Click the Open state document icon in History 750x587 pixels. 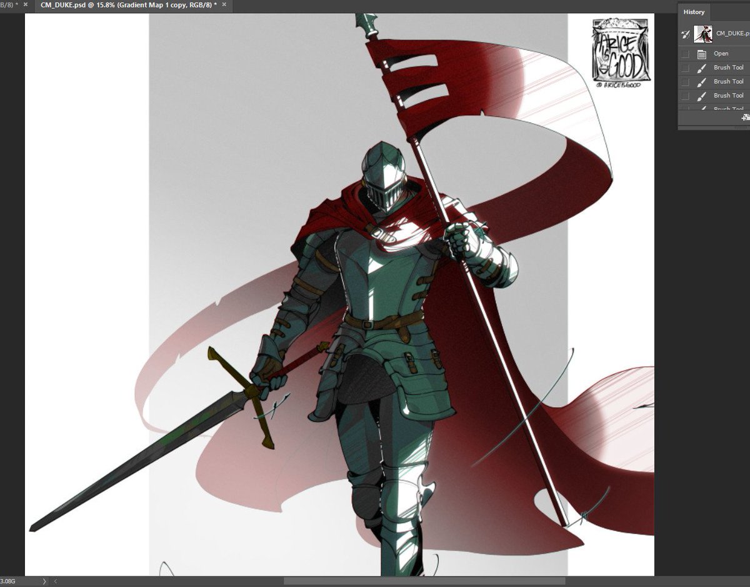click(702, 54)
